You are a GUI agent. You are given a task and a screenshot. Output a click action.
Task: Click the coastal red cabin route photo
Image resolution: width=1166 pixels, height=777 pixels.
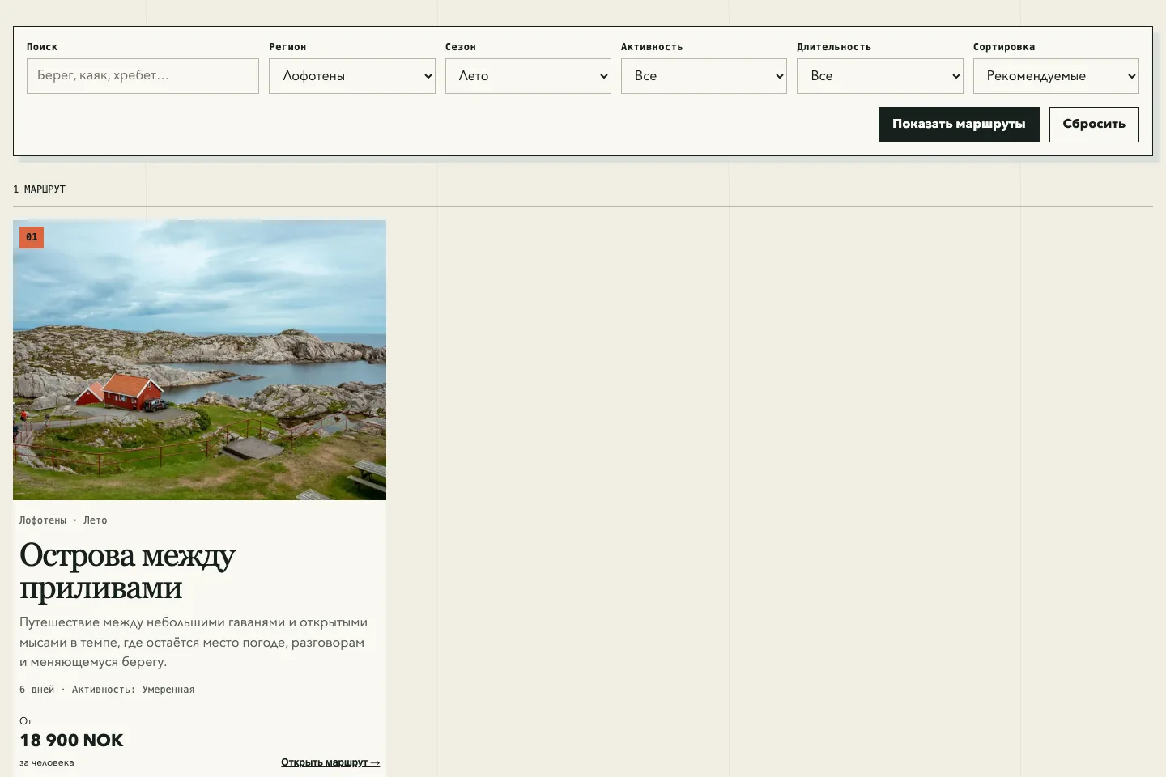199,360
